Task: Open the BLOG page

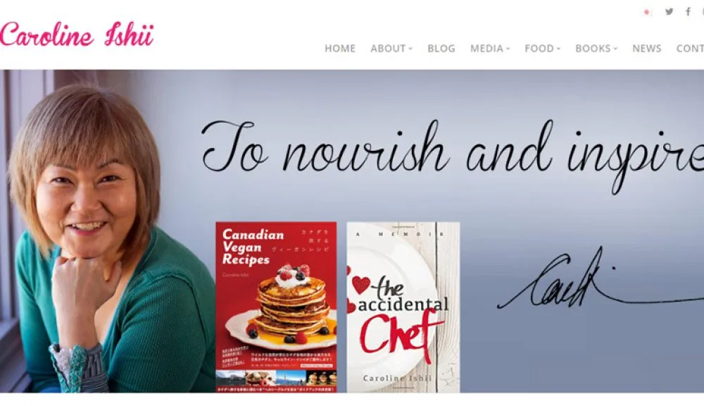Action: [x=441, y=48]
